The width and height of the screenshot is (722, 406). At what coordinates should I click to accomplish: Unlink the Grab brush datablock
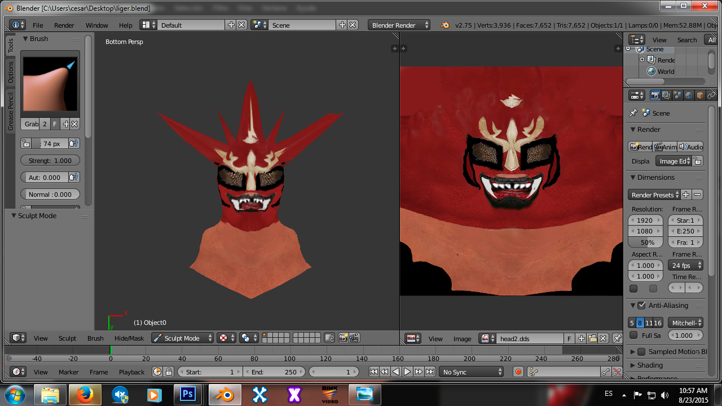74,124
